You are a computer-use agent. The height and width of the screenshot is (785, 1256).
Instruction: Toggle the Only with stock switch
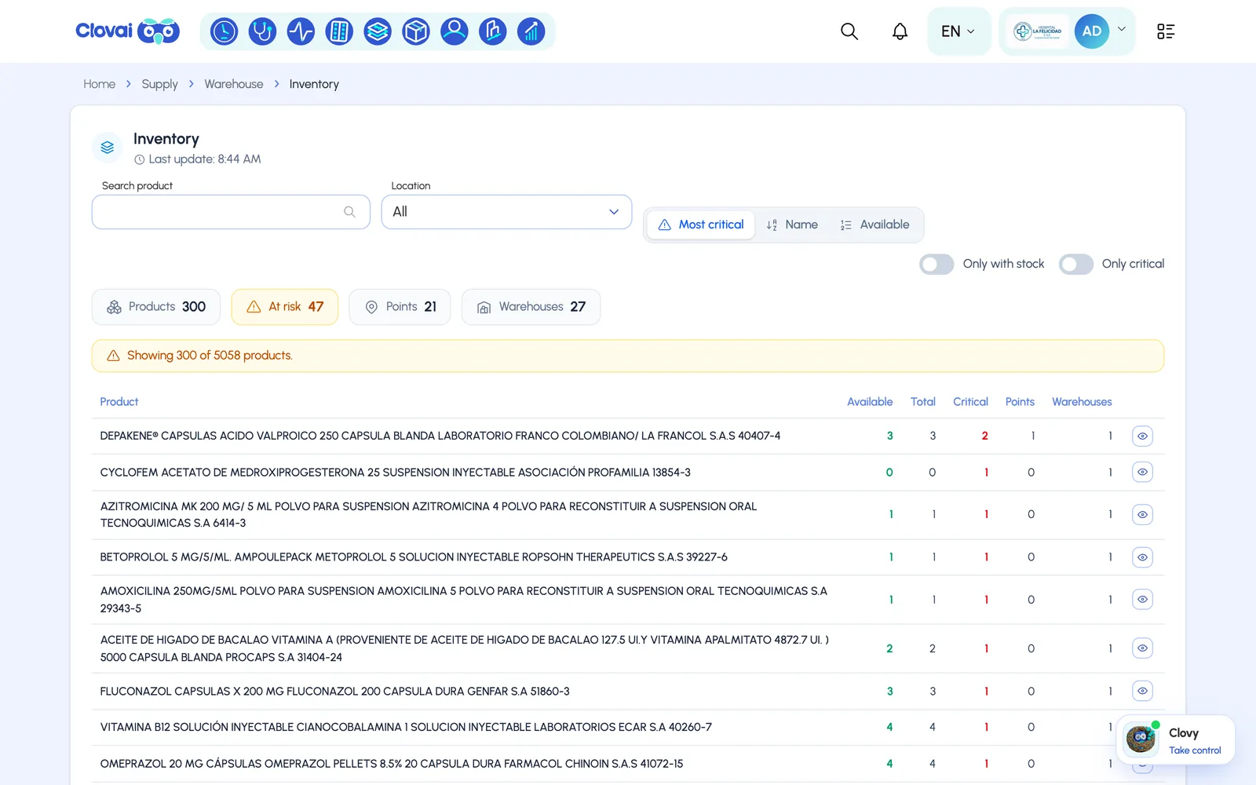click(937, 264)
